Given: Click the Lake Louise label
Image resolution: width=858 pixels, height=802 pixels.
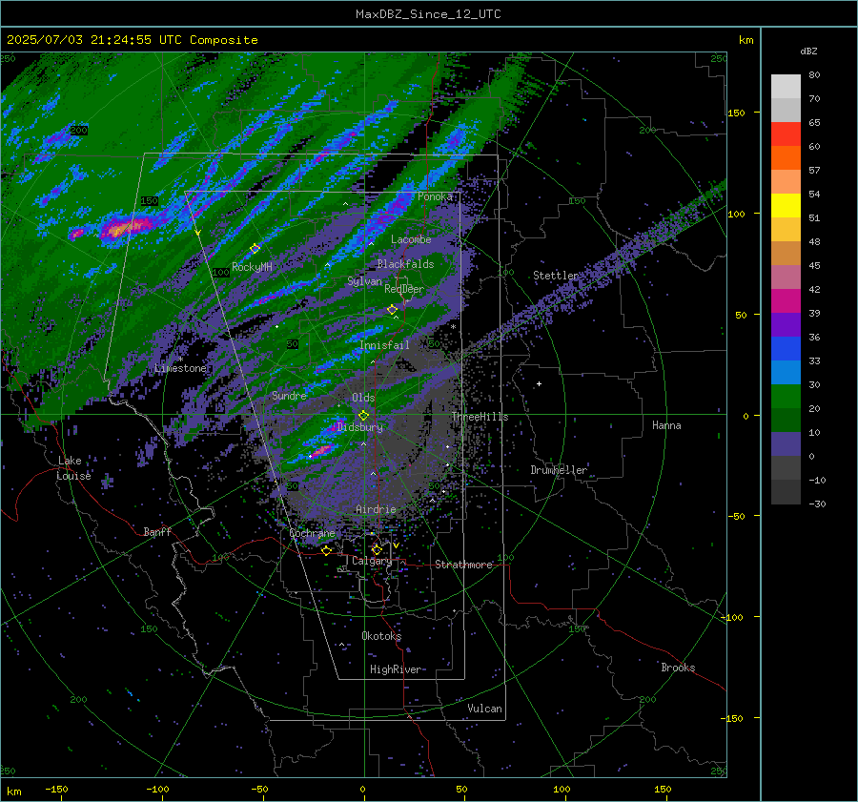Looking at the screenshot, I should tap(73, 468).
